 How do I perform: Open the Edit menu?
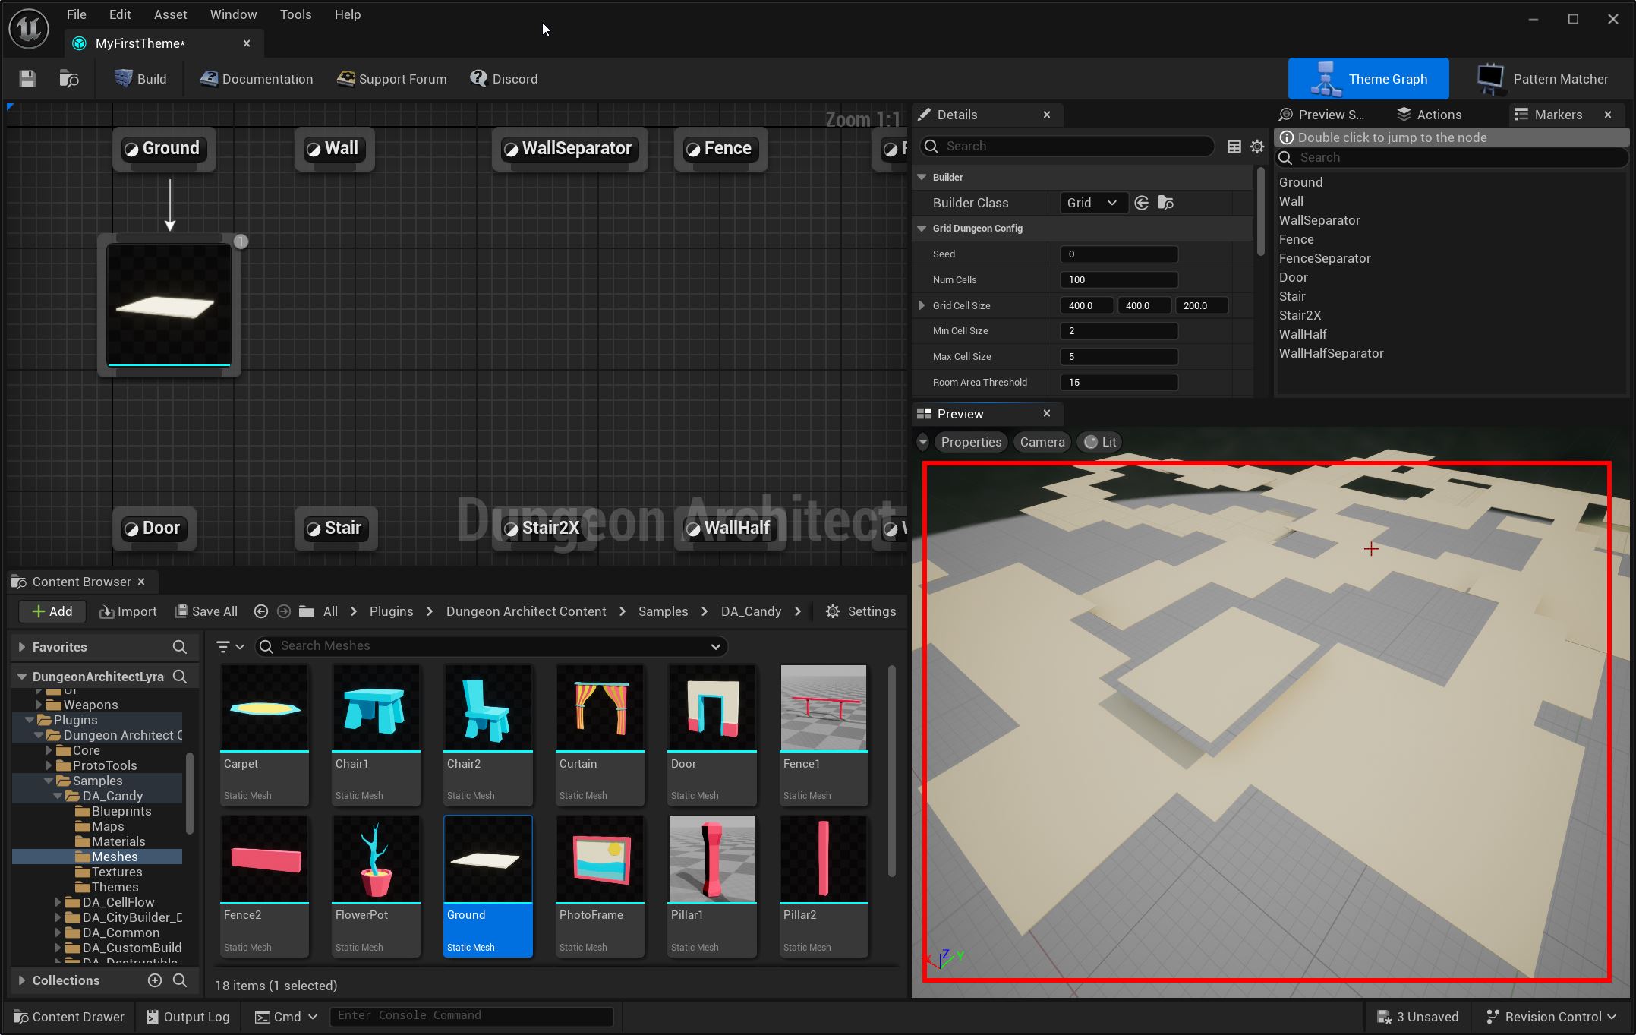[x=120, y=14]
